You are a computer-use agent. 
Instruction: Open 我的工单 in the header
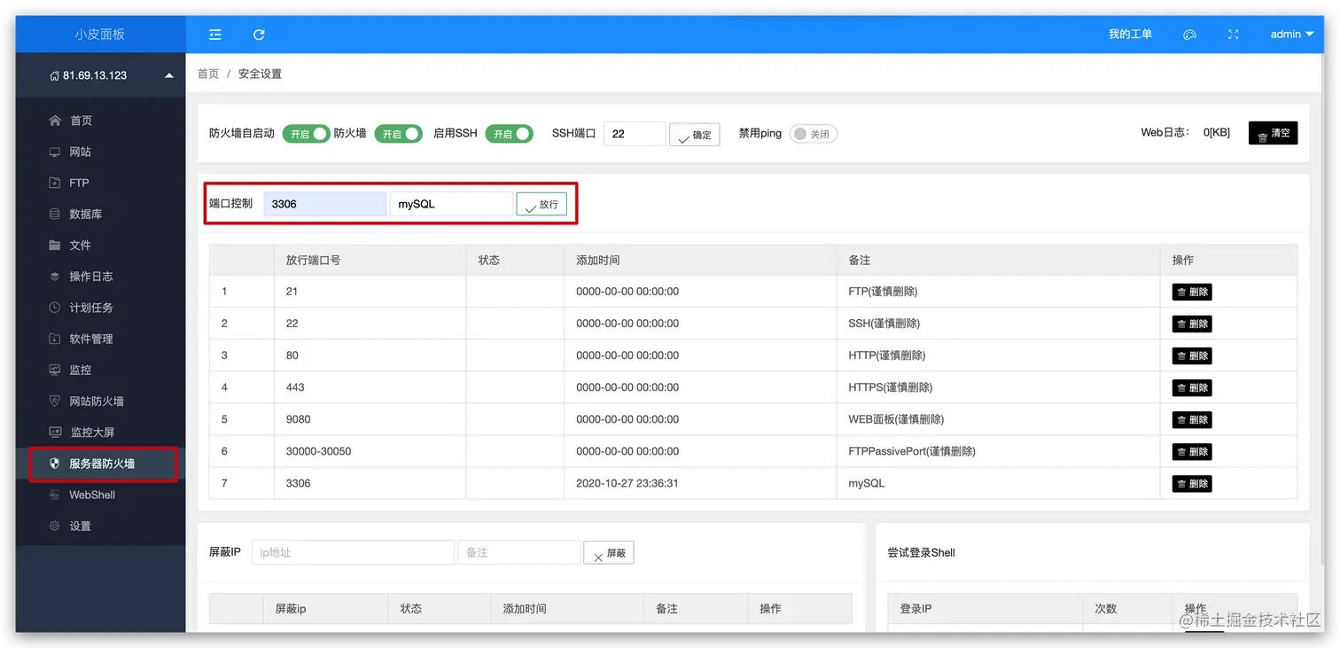(1130, 35)
